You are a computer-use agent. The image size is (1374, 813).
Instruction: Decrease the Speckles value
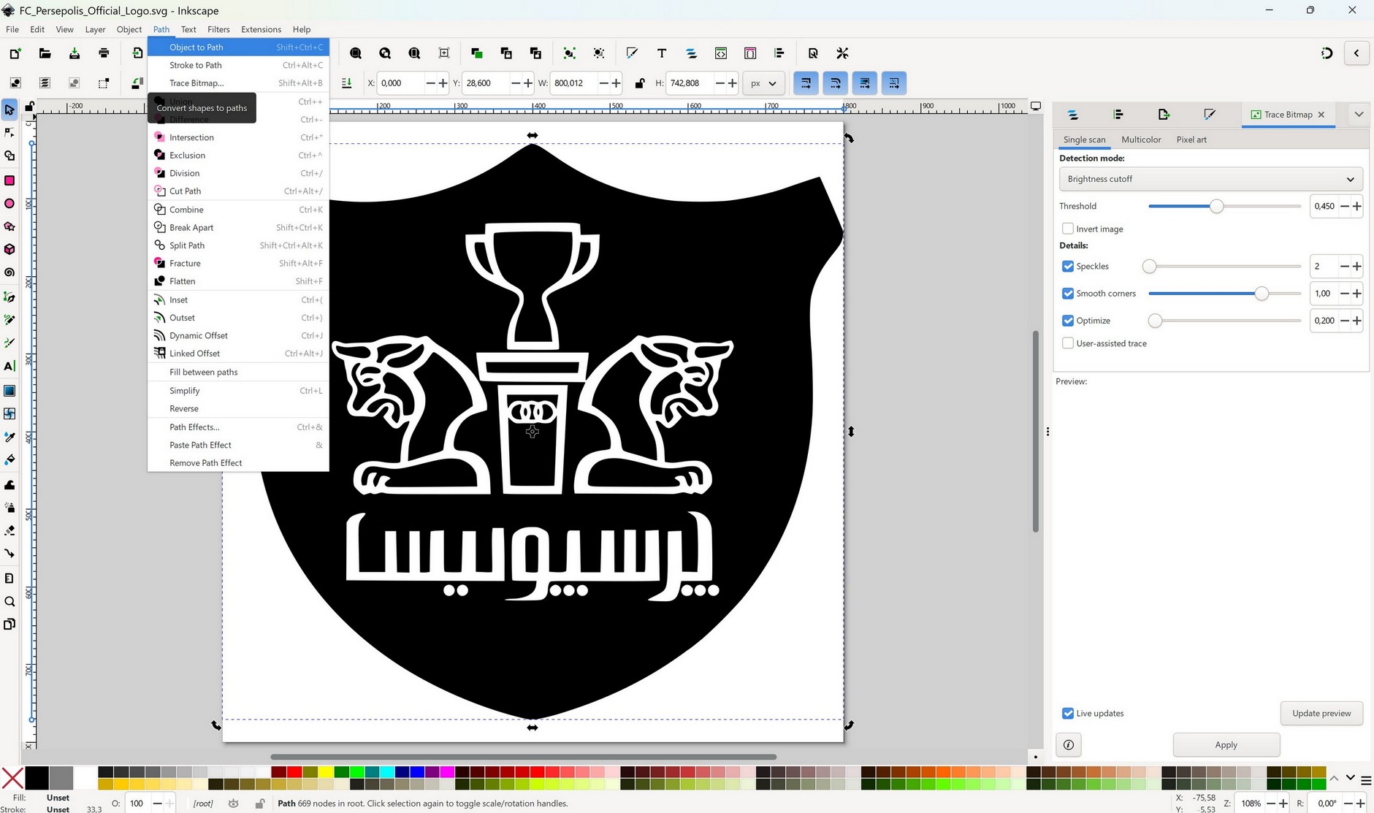1344,267
